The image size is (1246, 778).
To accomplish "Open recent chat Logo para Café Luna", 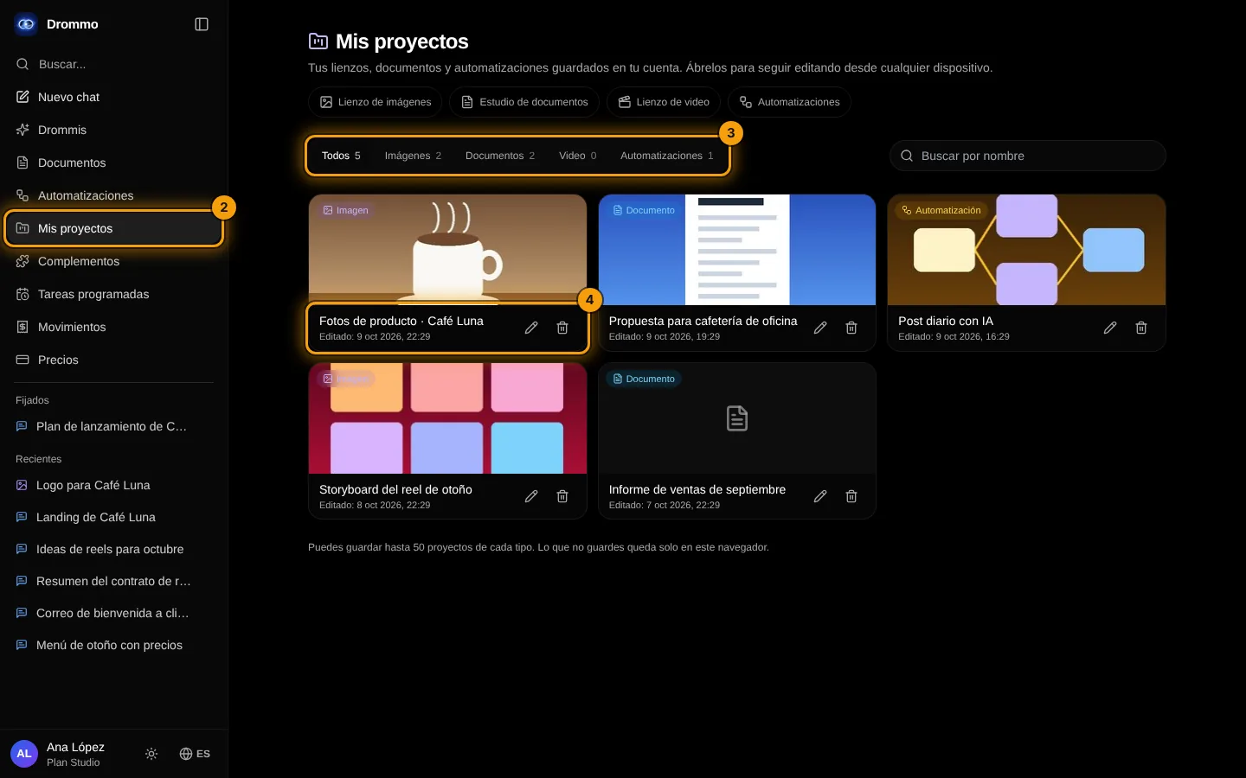I will coord(114,485).
